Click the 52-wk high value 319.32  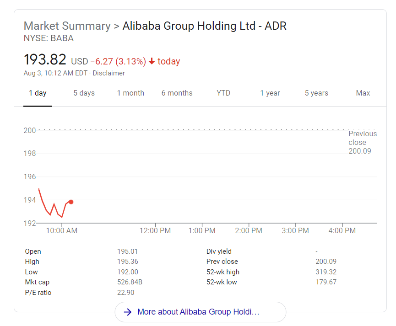click(x=326, y=272)
